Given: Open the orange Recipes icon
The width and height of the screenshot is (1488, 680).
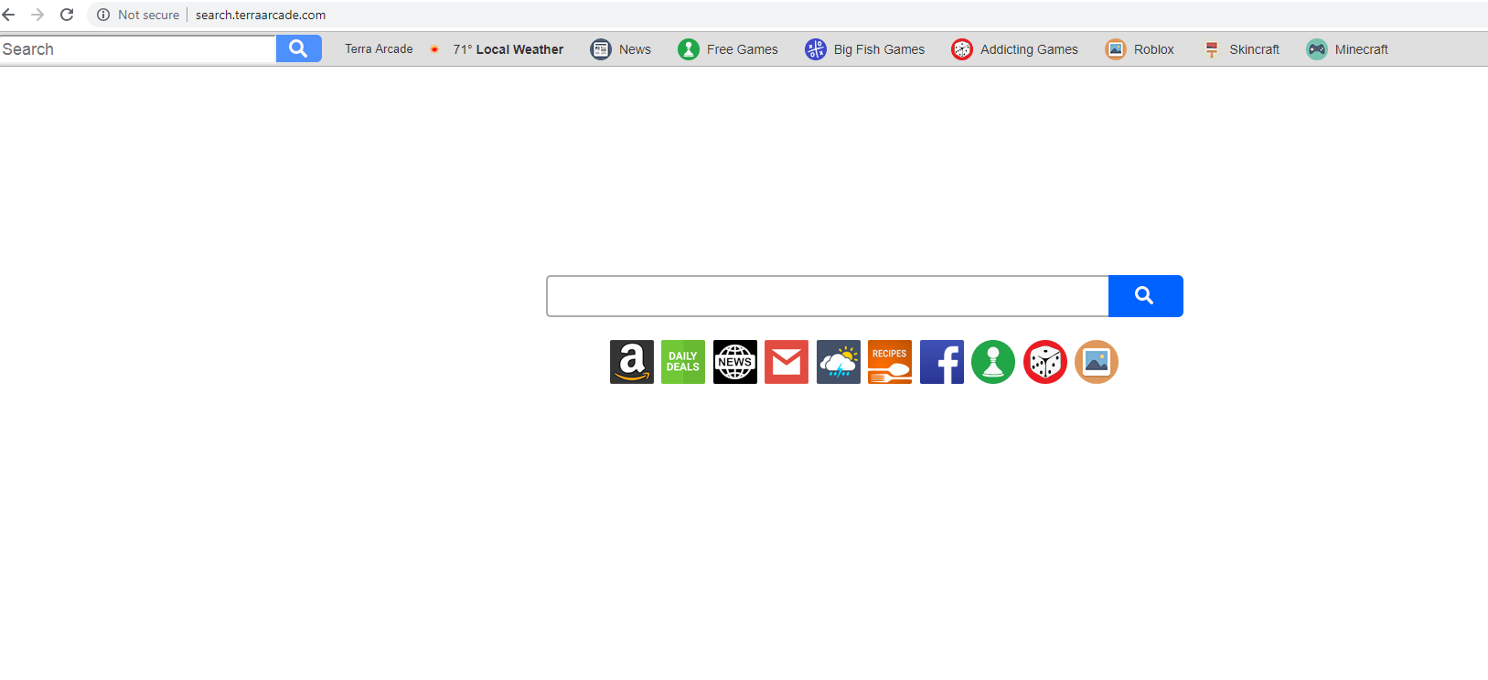Looking at the screenshot, I should point(890,362).
